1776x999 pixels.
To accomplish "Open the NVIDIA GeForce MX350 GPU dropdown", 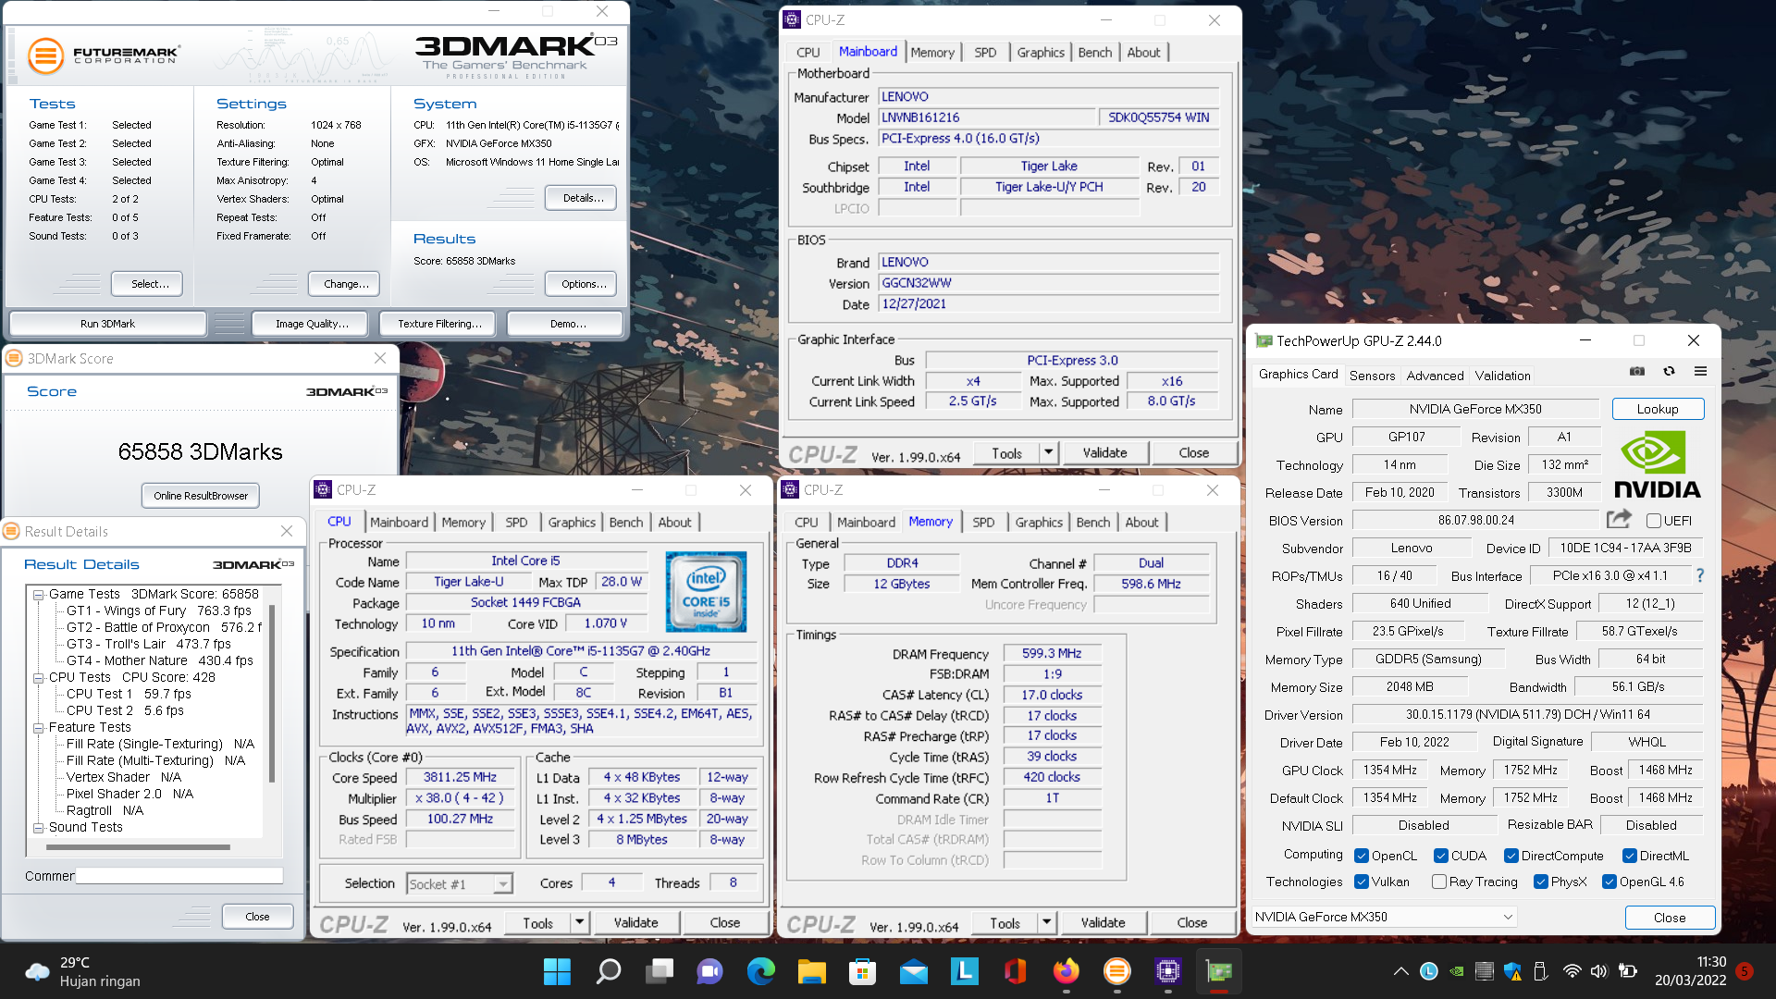I will point(1385,917).
